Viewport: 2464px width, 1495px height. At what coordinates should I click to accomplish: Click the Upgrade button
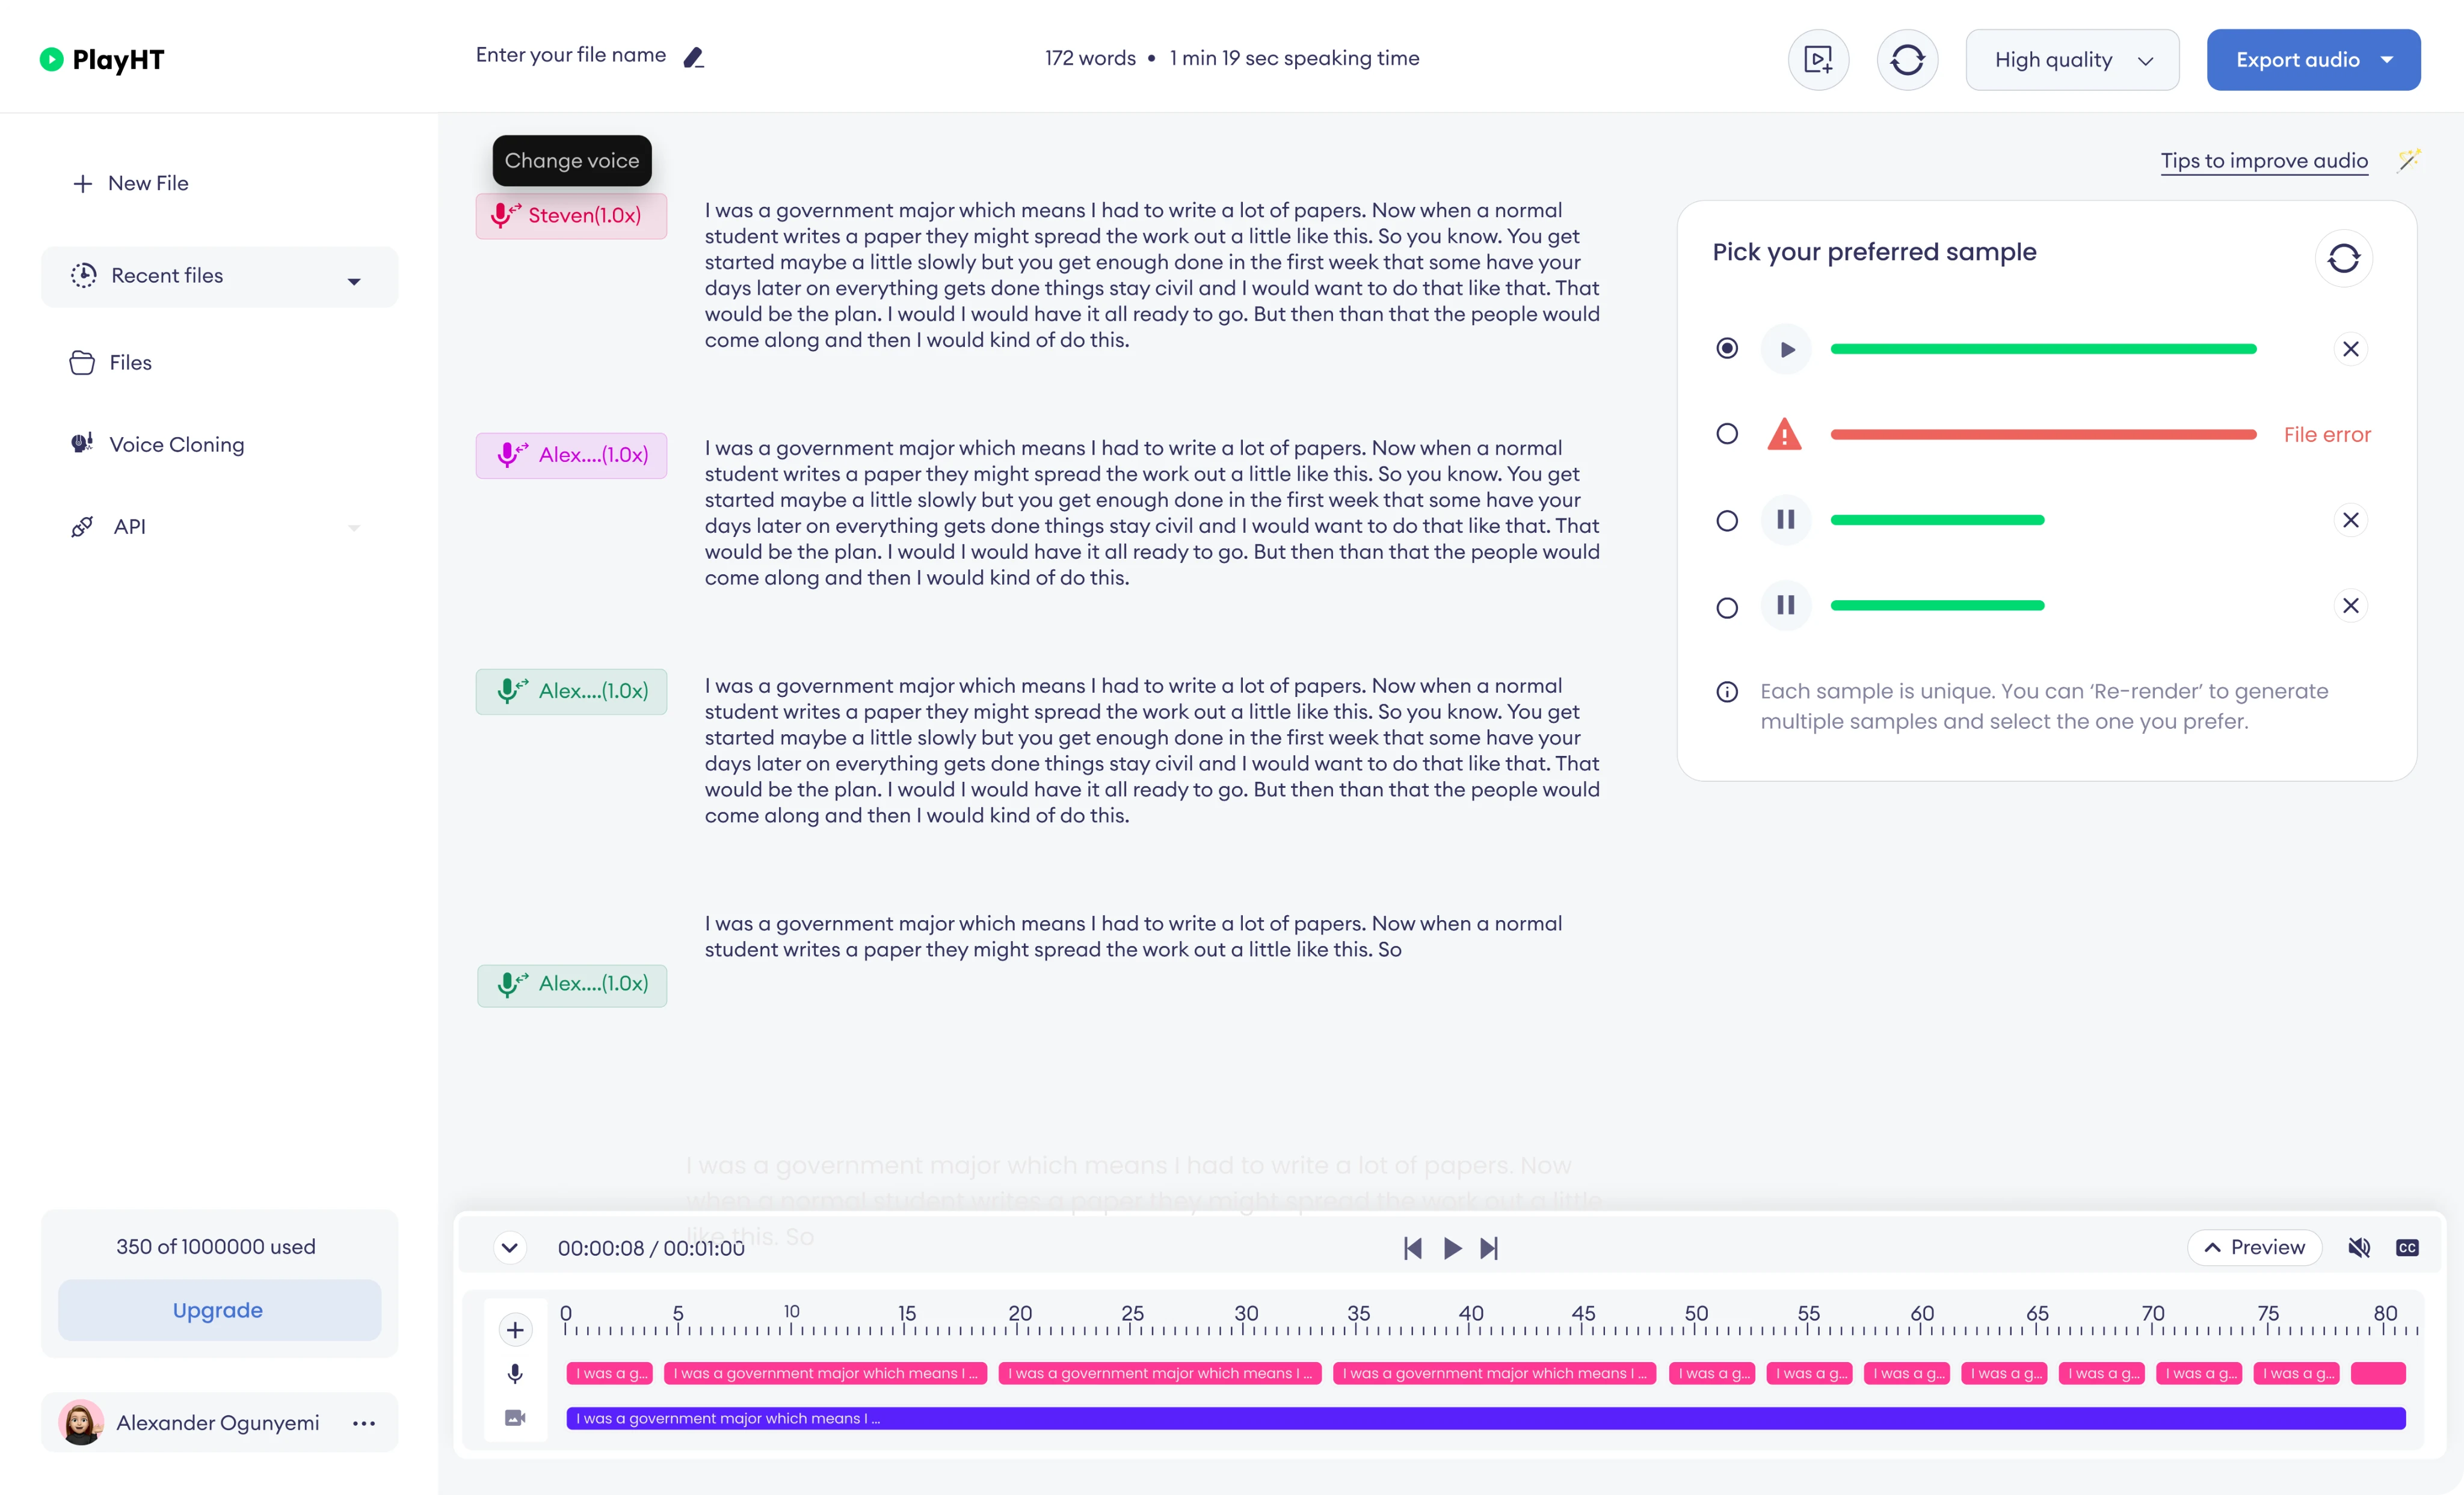pyautogui.click(x=219, y=1310)
